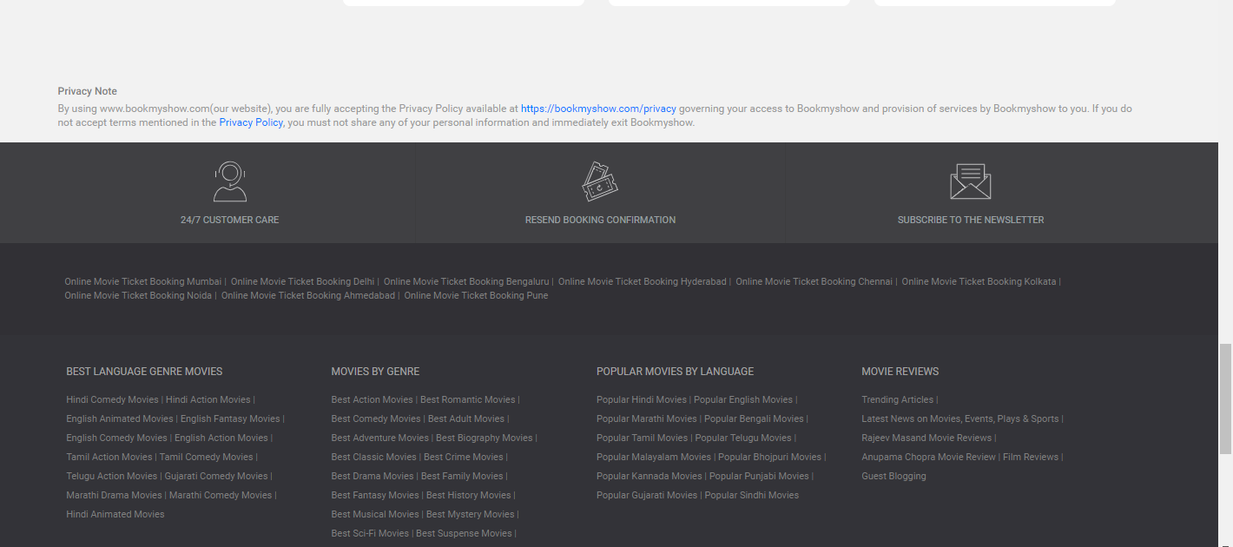Visit Popular Malayalam Movies
1233x547 pixels.
point(654,457)
